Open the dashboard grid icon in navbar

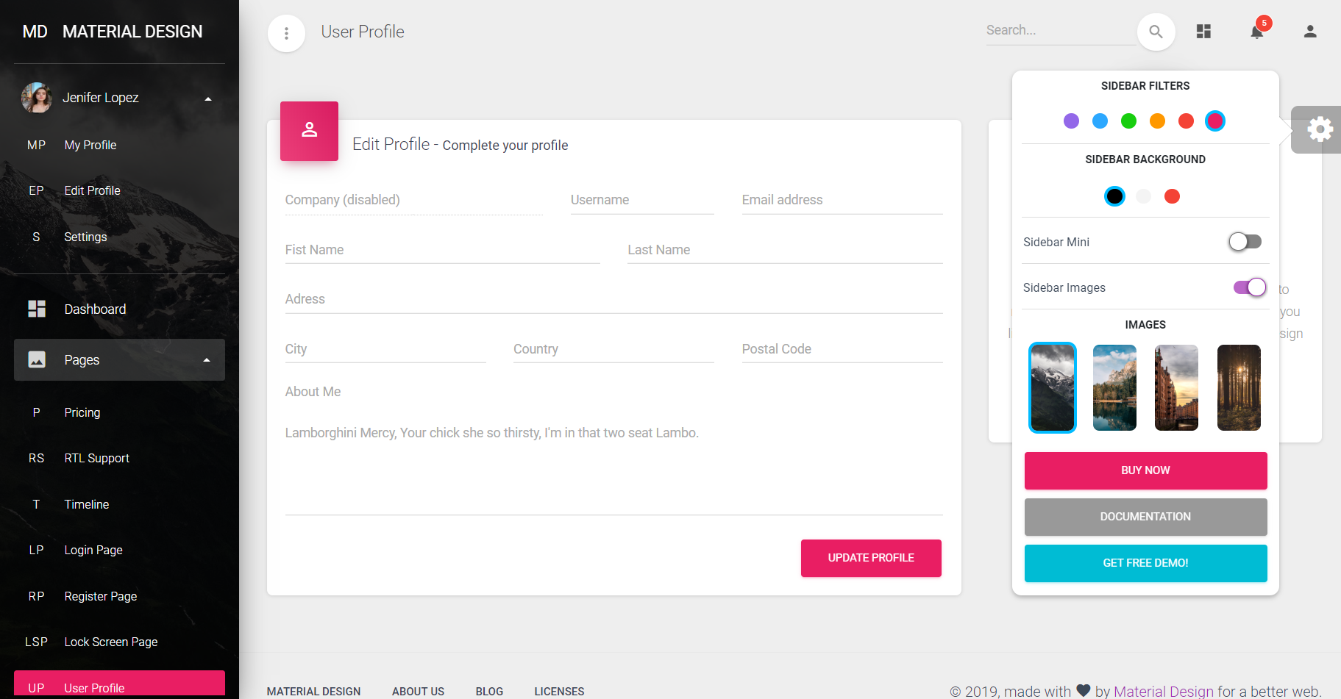(x=1203, y=32)
